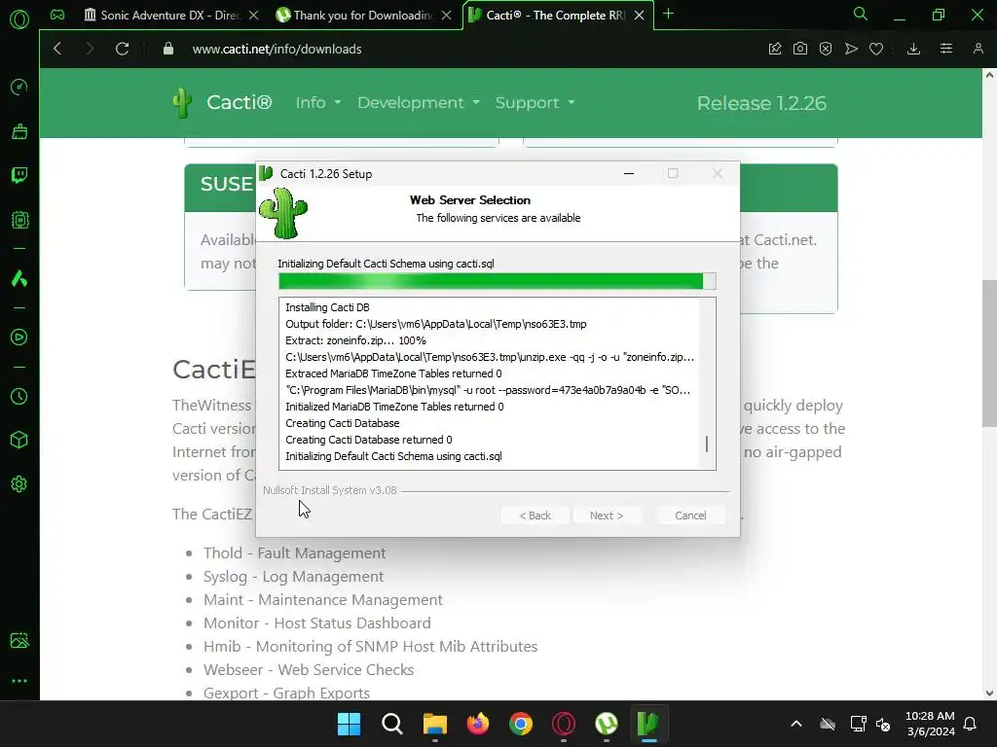Image resolution: width=997 pixels, height=747 pixels.
Task: Bookmark page with heart icon
Action: (876, 49)
